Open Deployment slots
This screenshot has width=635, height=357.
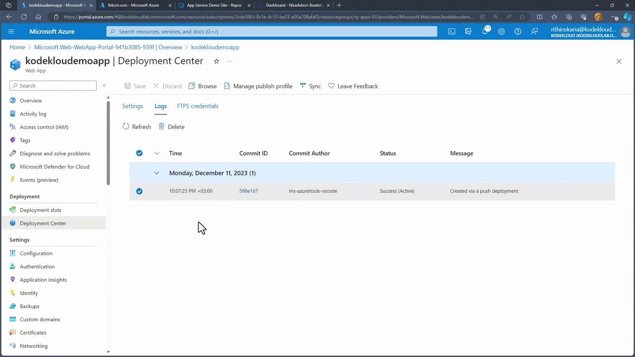point(41,210)
